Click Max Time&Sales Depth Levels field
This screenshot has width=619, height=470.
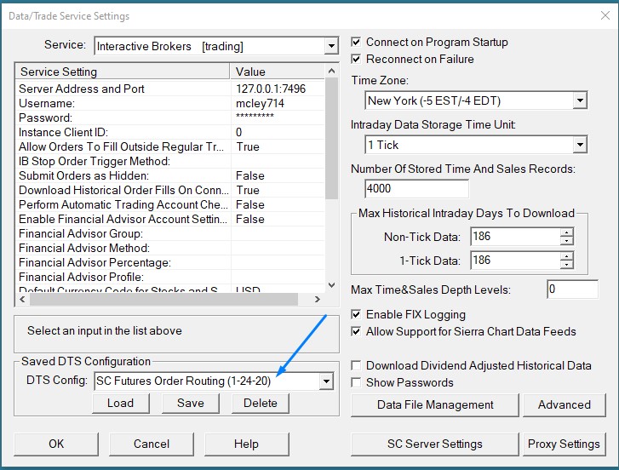pos(572,289)
